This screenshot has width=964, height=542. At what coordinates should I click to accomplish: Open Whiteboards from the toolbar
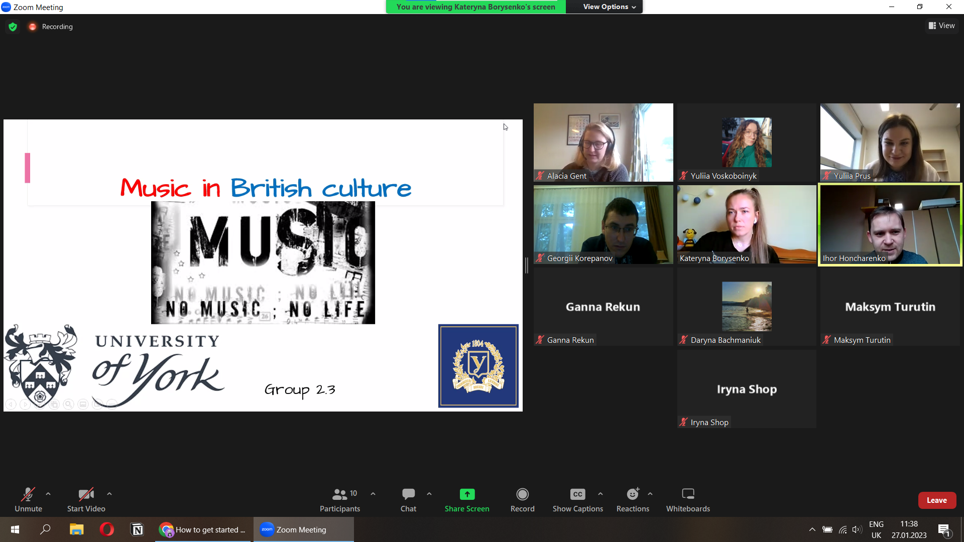[x=688, y=500]
